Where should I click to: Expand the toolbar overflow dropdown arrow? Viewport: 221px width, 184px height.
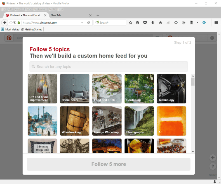click(197, 23)
